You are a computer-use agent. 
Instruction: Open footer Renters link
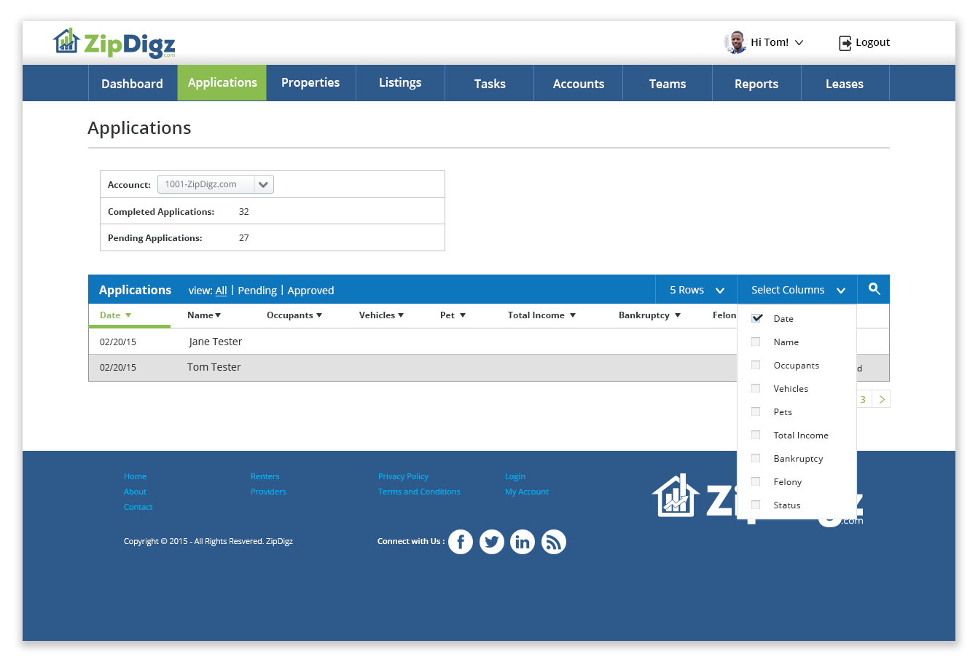click(x=265, y=476)
